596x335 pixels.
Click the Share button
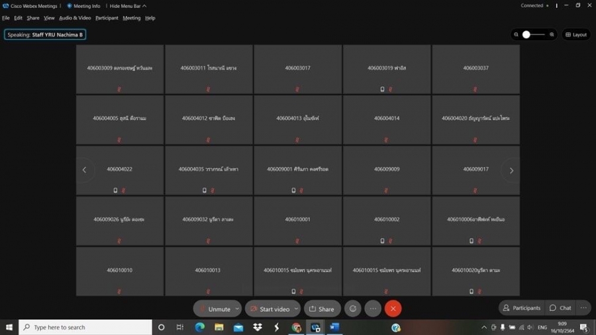(322, 309)
